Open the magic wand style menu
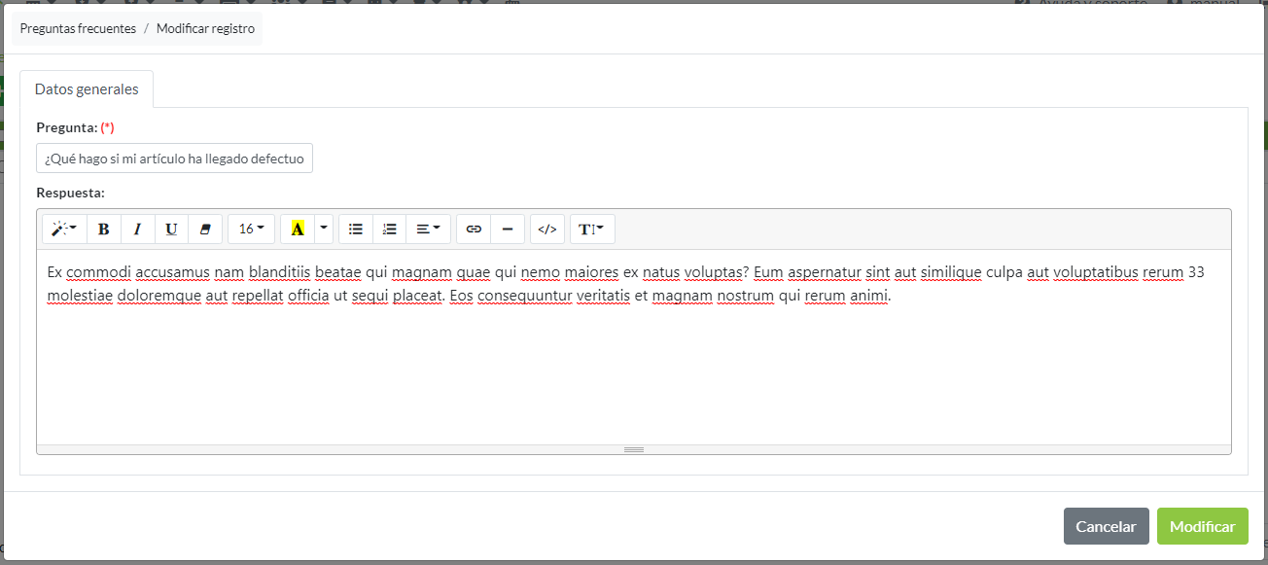Viewport: 1268px width, 565px height. tap(62, 229)
